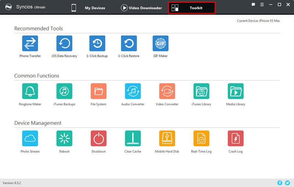Go to the Video Downloader tab
The height and width of the screenshot is (187, 294).
point(141,8)
